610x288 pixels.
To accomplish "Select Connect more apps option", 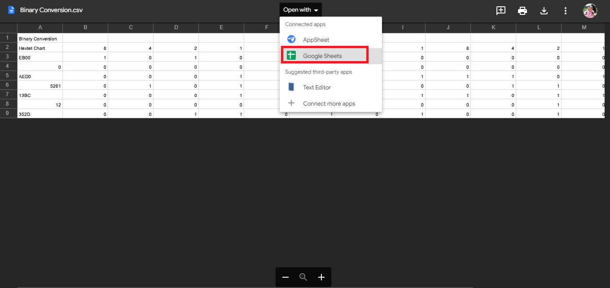I will click(x=331, y=103).
